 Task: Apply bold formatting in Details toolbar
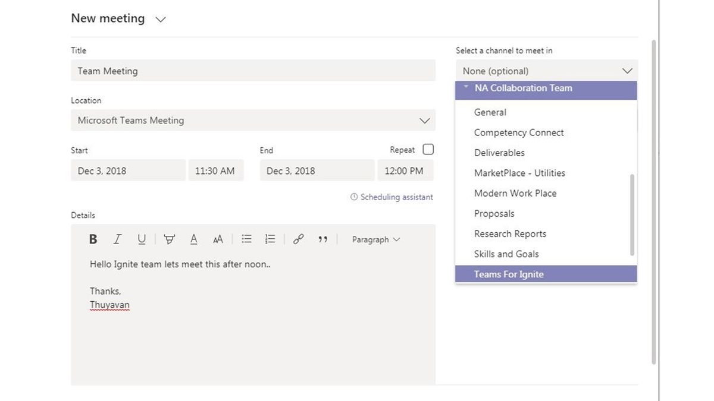pos(93,239)
